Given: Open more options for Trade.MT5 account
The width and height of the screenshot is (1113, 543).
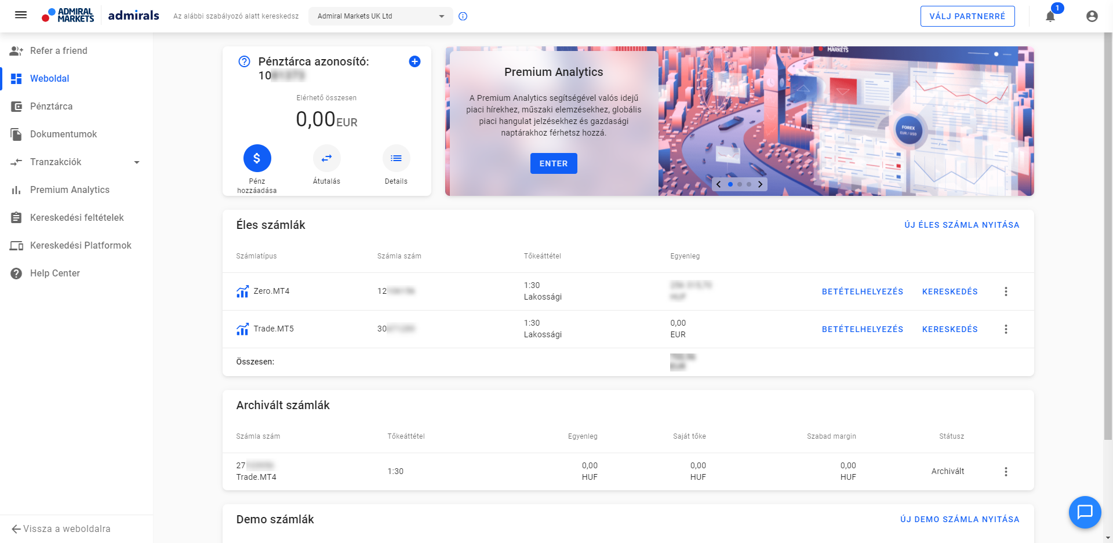Looking at the screenshot, I should pos(1006,329).
